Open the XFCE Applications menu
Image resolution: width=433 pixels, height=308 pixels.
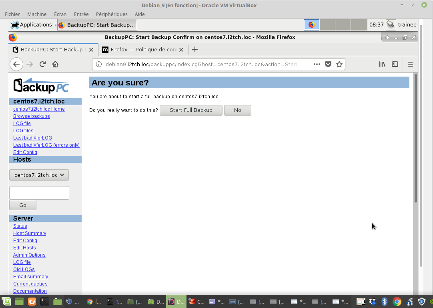tap(32, 25)
